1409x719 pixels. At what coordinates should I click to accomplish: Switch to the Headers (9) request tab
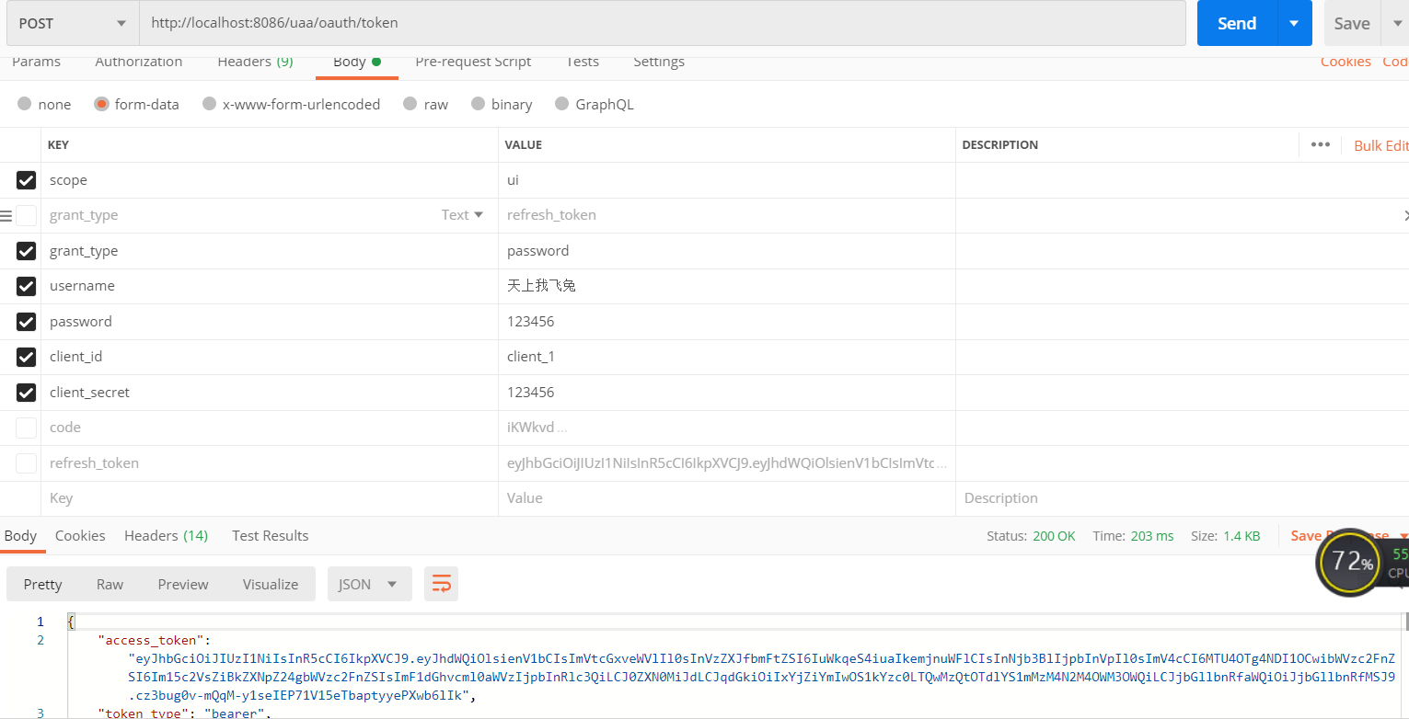click(255, 62)
